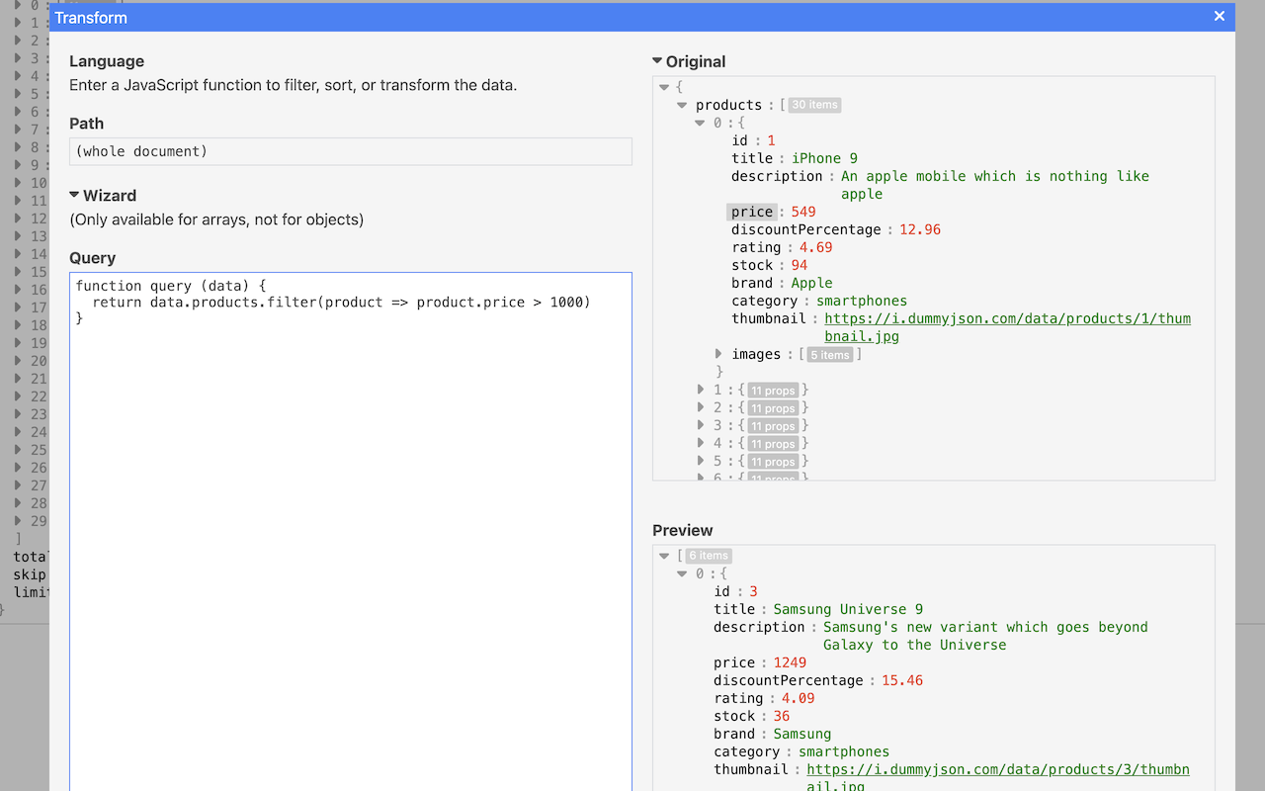Expand item 2 in Original tree

point(700,407)
